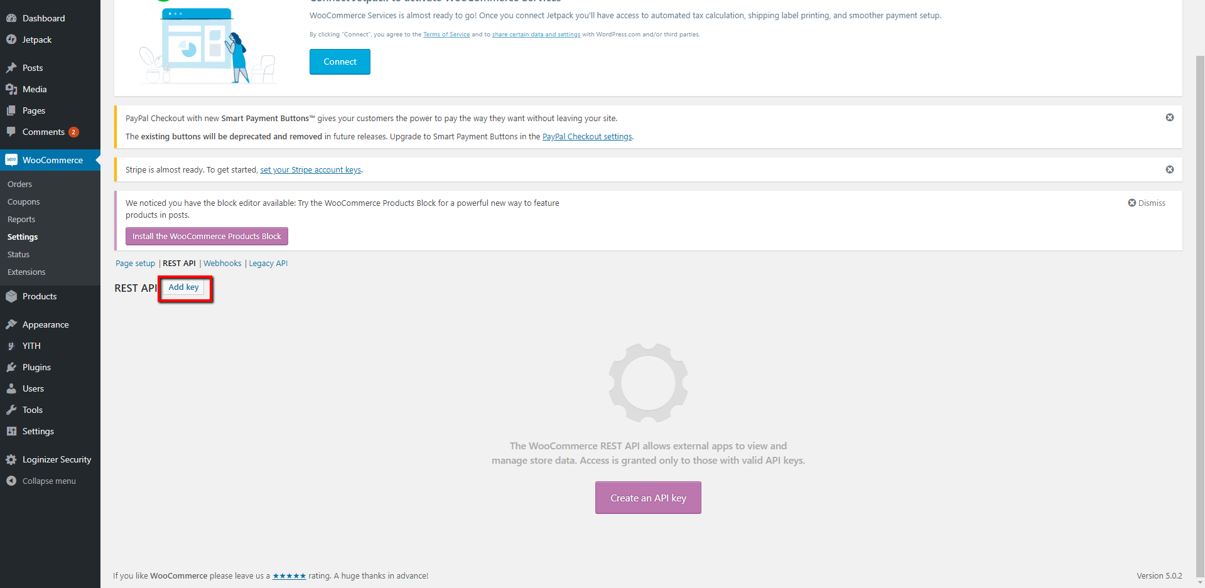Dismiss the PayPal Checkout notice
Viewport: 1205px width, 588px height.
[1170, 117]
